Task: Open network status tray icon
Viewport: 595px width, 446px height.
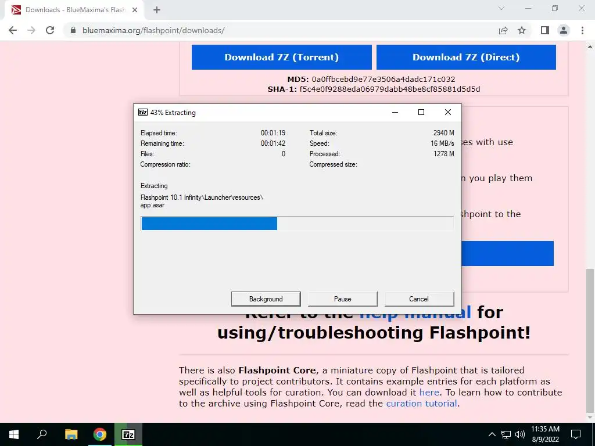Action: click(506, 434)
